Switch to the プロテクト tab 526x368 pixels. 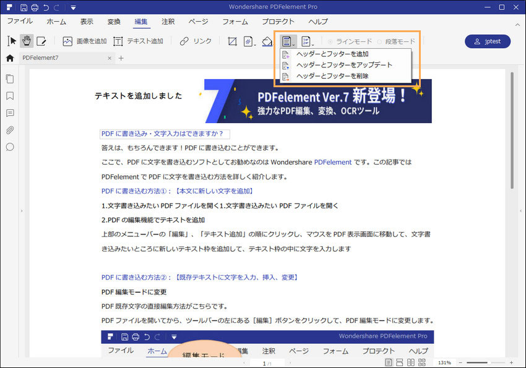278,22
